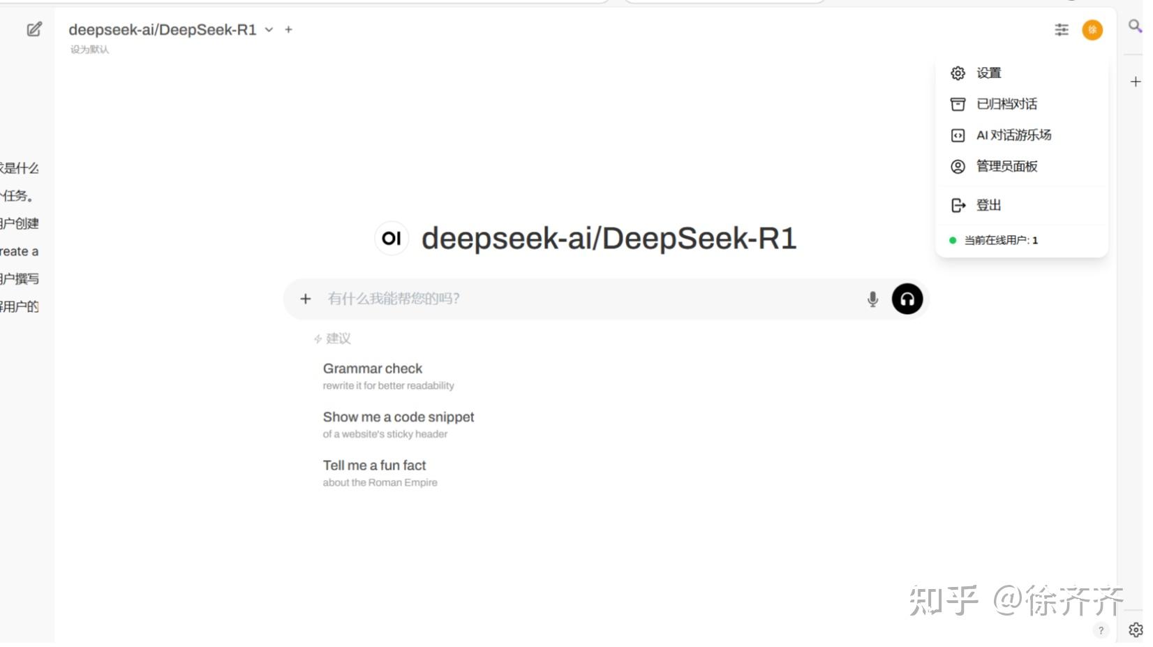Click the user avatar in the top right

[x=1092, y=30]
